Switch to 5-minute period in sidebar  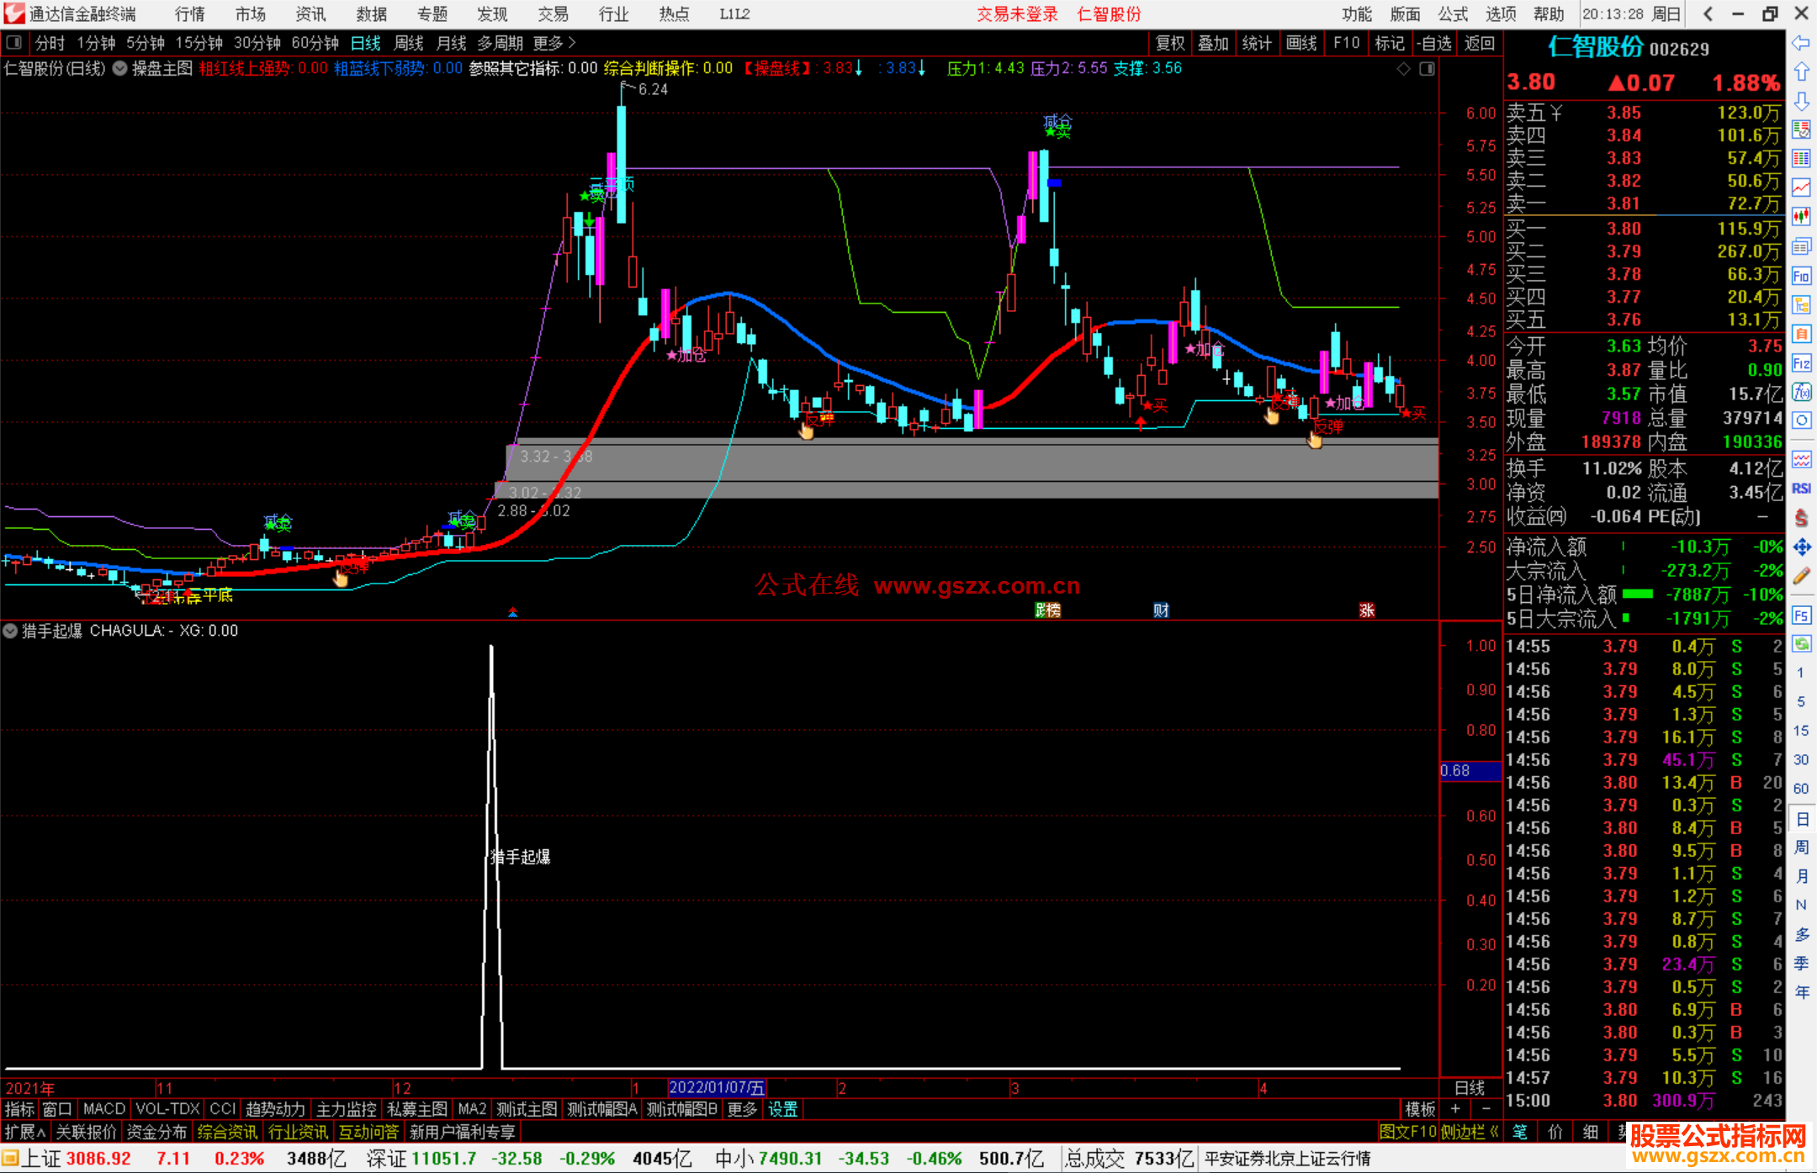(1800, 701)
